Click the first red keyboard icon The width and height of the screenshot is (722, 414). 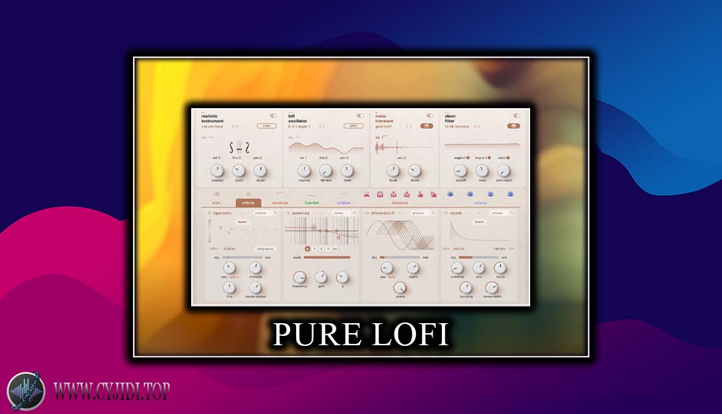coord(366,194)
